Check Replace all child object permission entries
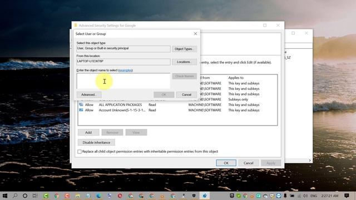Image resolution: width=356 pixels, height=200 pixels. [x=80, y=152]
